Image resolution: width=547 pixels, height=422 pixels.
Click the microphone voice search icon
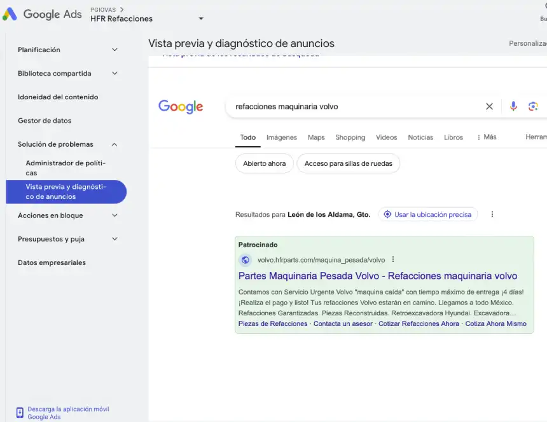click(513, 106)
